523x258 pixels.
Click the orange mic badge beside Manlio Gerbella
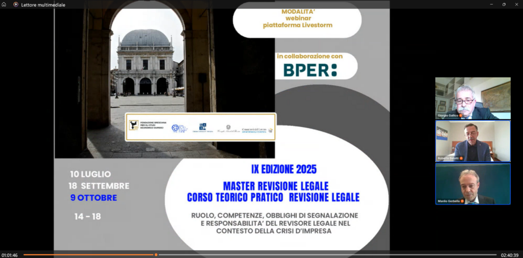(x=463, y=201)
